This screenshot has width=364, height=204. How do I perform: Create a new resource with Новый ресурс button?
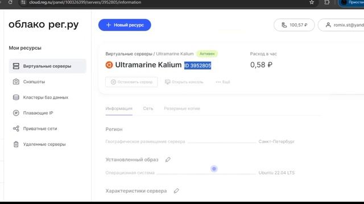point(125,25)
